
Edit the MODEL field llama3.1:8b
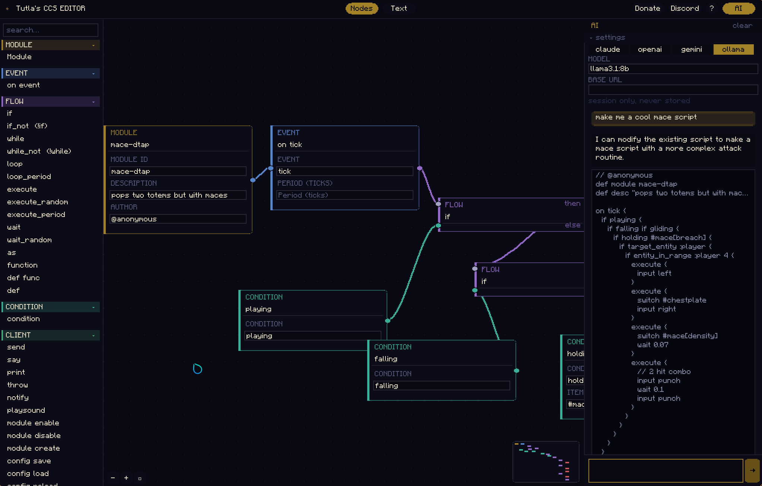click(673, 69)
